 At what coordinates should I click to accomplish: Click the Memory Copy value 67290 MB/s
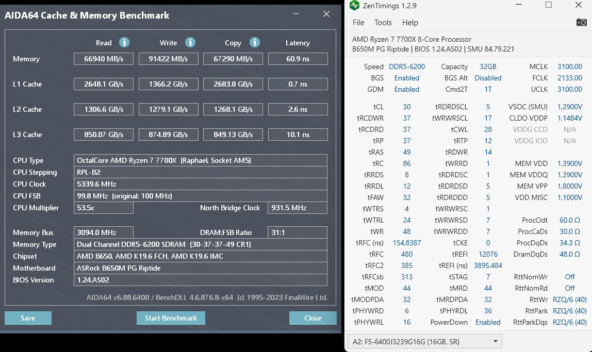pos(233,59)
